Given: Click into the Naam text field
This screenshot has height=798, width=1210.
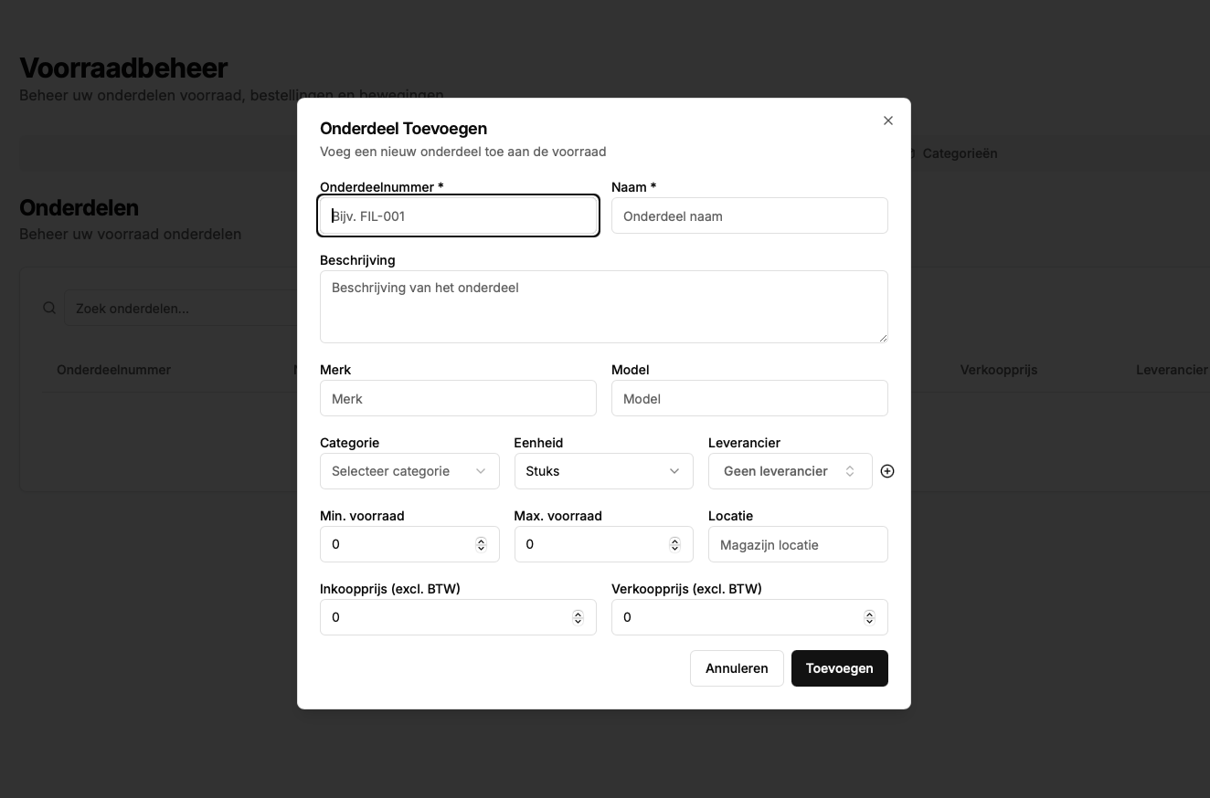Looking at the screenshot, I should (x=748, y=216).
